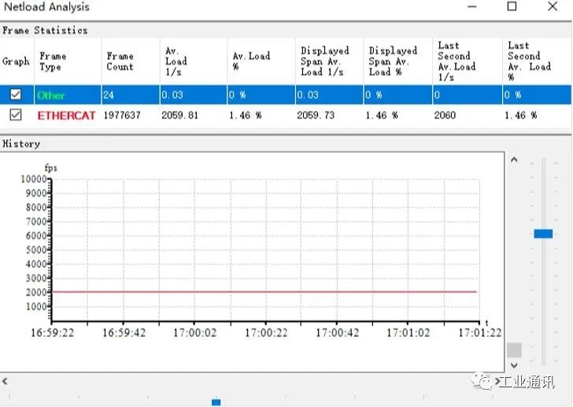The image size is (573, 407).
Task: Click the history scrollbar up arrow
Action: click(x=514, y=160)
